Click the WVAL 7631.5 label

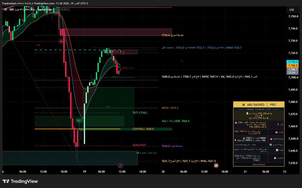(x=208, y=161)
